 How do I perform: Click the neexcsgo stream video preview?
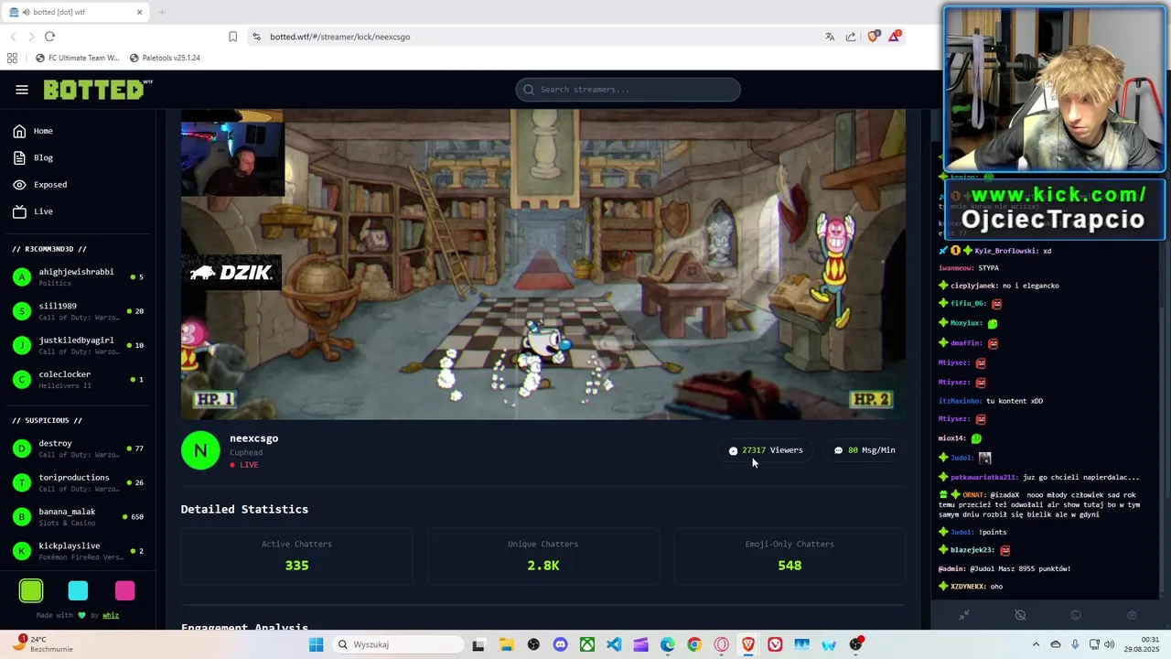(543, 265)
